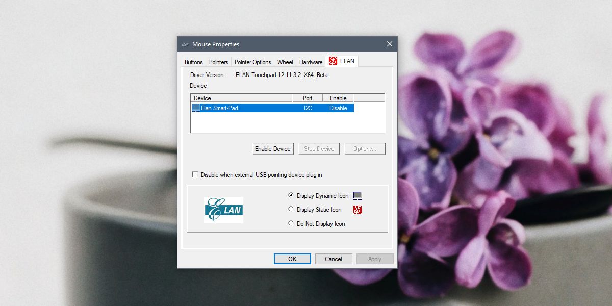Toggle Disable when external USB pointing device checkbox
612x306 pixels.
coord(195,175)
